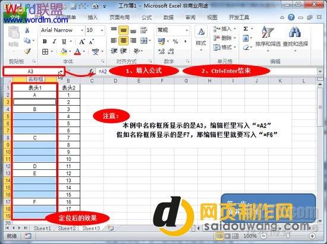Click Merge and Center icon

(144, 40)
